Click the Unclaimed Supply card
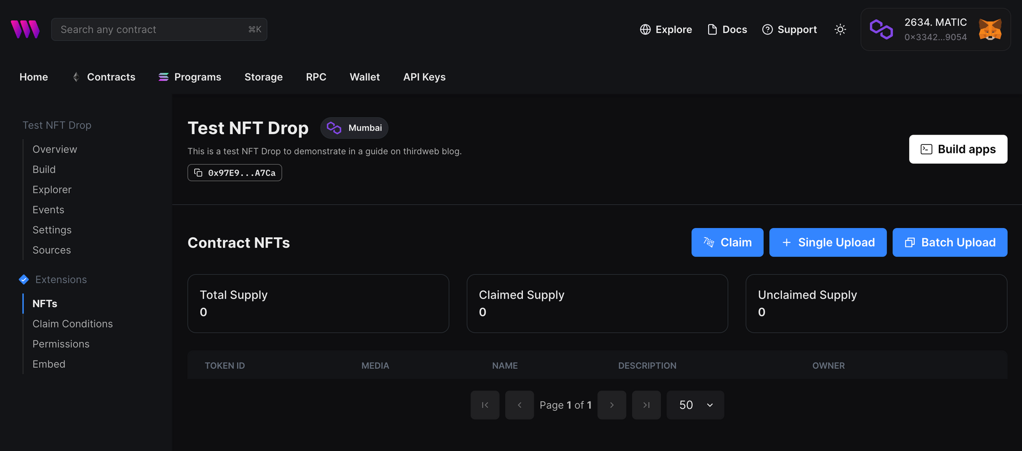The image size is (1022, 451). [x=876, y=304]
